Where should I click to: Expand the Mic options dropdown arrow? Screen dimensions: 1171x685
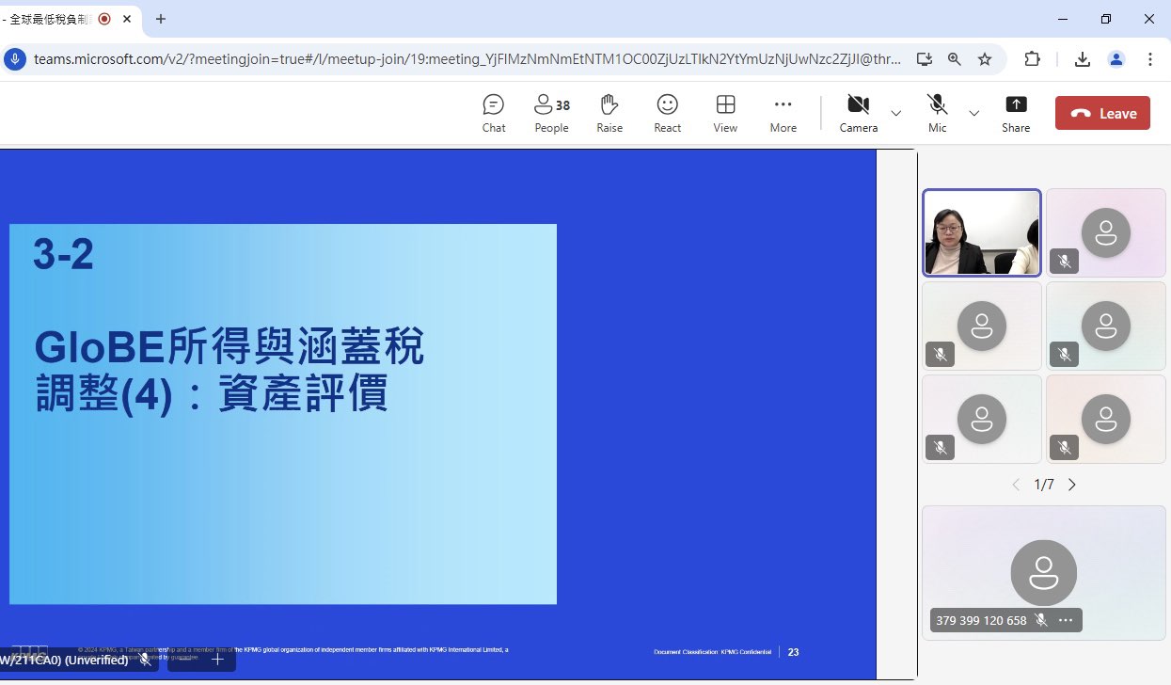tap(974, 114)
